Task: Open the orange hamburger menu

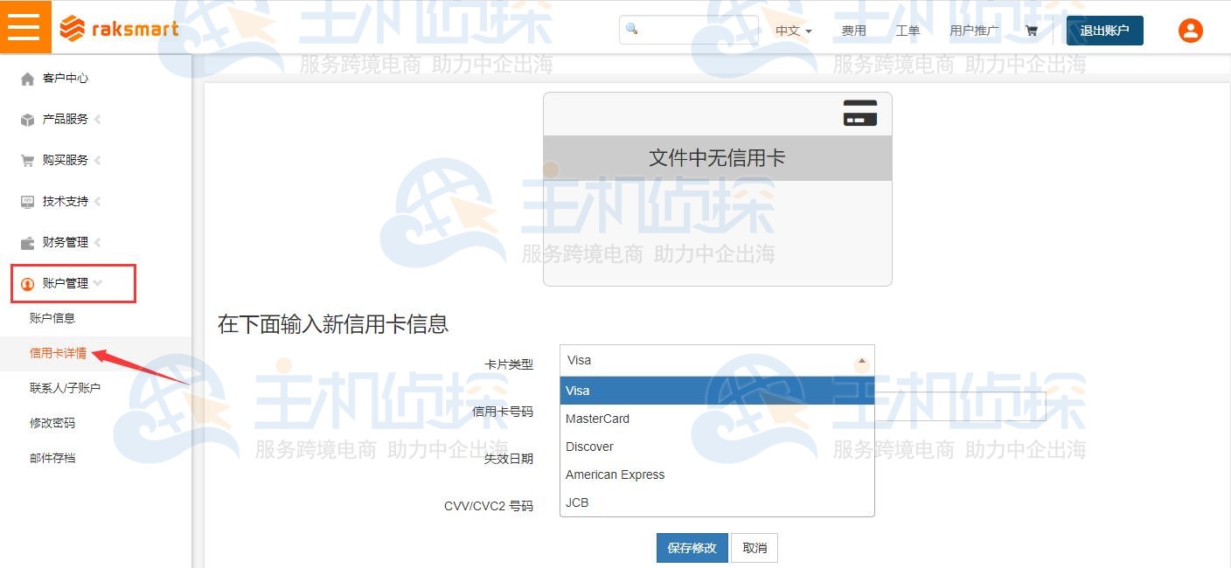Action: pos(25,27)
